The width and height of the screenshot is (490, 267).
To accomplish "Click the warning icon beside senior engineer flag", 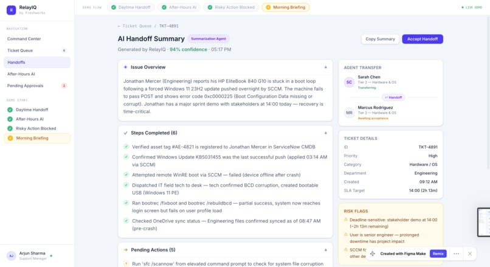I will click(346, 235).
